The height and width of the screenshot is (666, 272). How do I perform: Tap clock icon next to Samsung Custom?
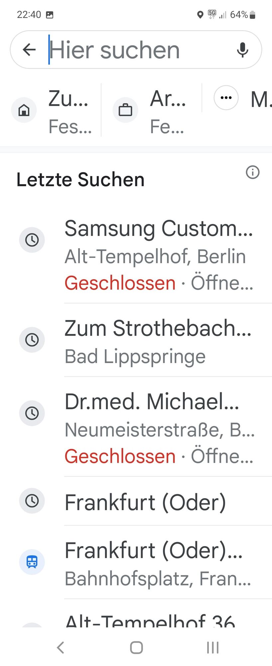(x=32, y=240)
